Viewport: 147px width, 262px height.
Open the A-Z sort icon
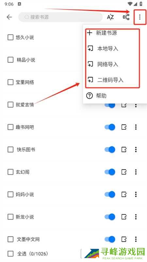point(110,17)
